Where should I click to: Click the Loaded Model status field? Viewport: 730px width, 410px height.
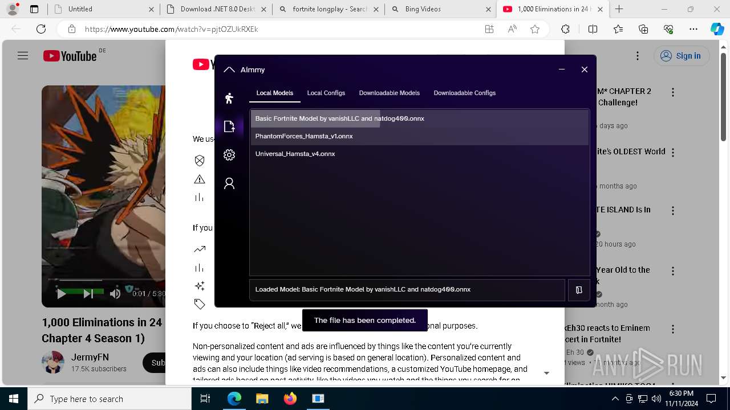pyautogui.click(x=407, y=290)
